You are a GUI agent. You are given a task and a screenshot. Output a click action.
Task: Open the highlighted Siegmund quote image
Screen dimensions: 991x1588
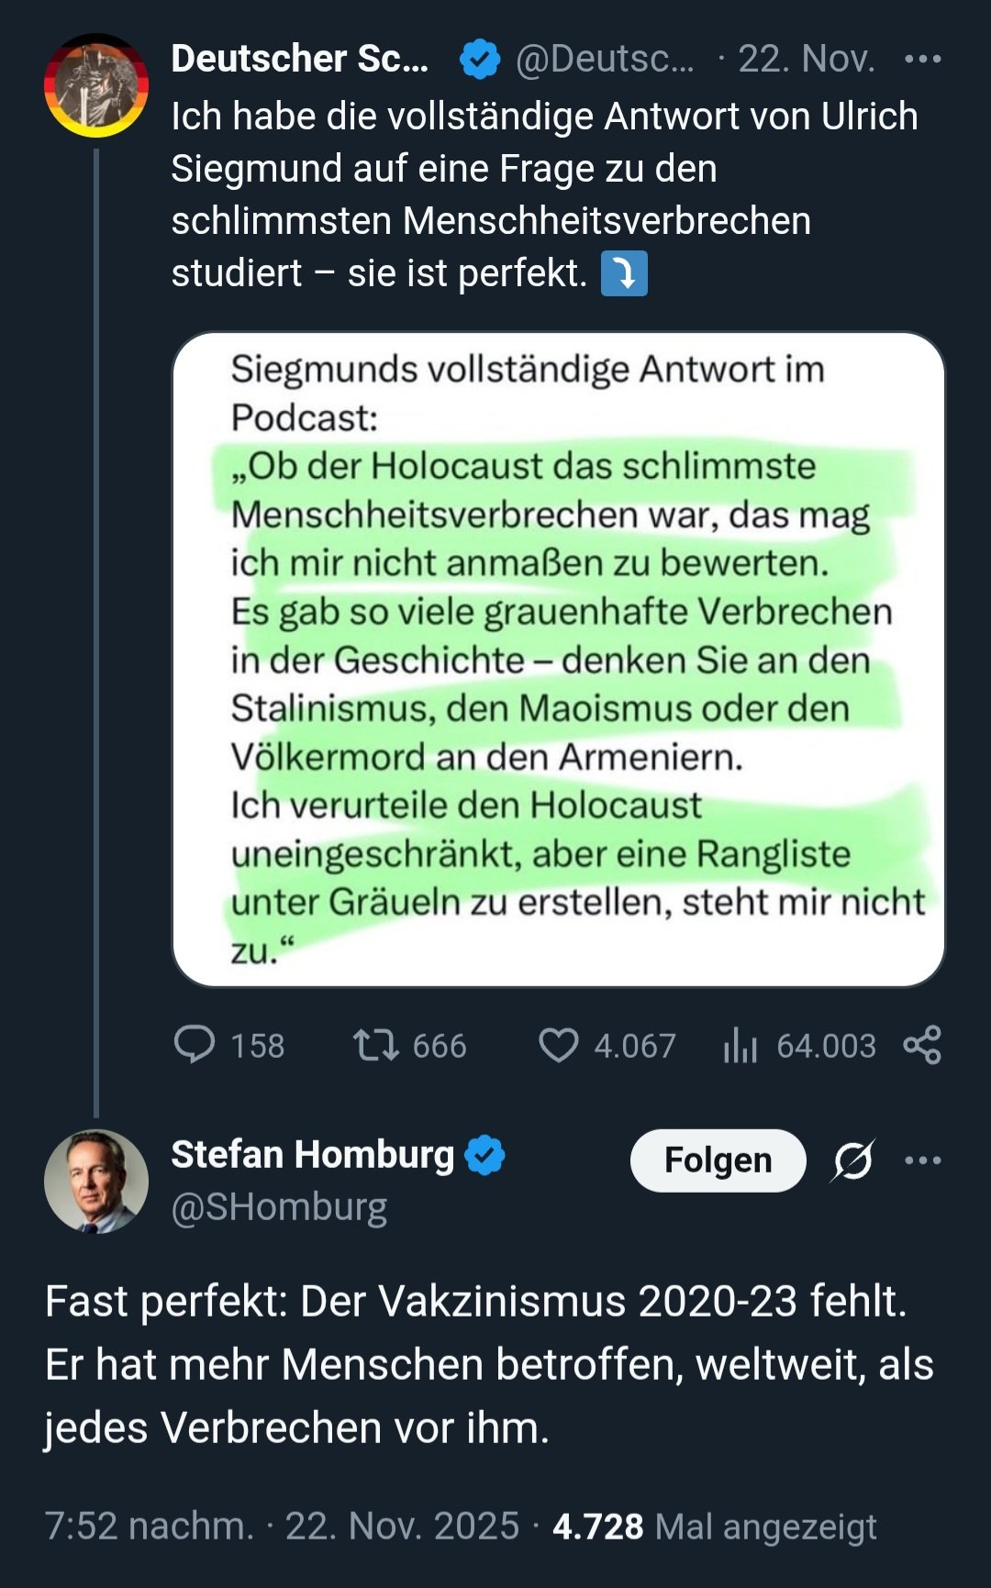click(558, 659)
